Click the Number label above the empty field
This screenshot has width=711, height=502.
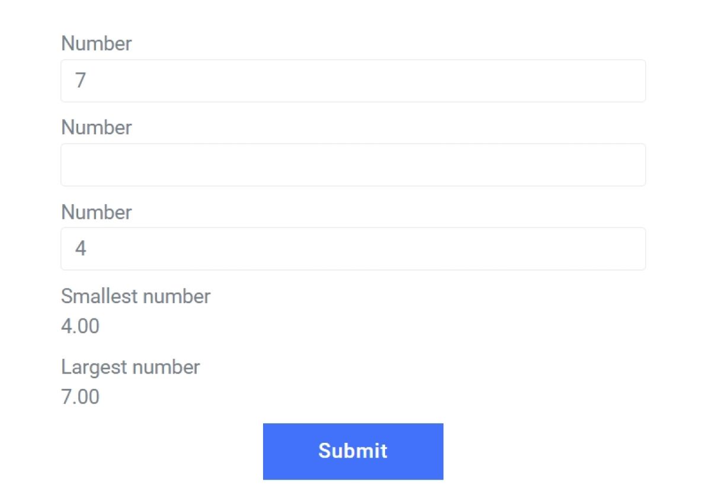[x=97, y=127]
